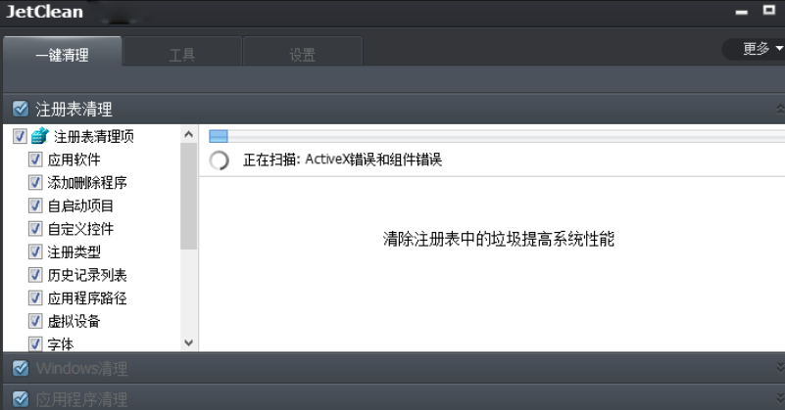Uncheck the 应用程序路径 checkbox
The image size is (785, 410).
click(x=35, y=298)
